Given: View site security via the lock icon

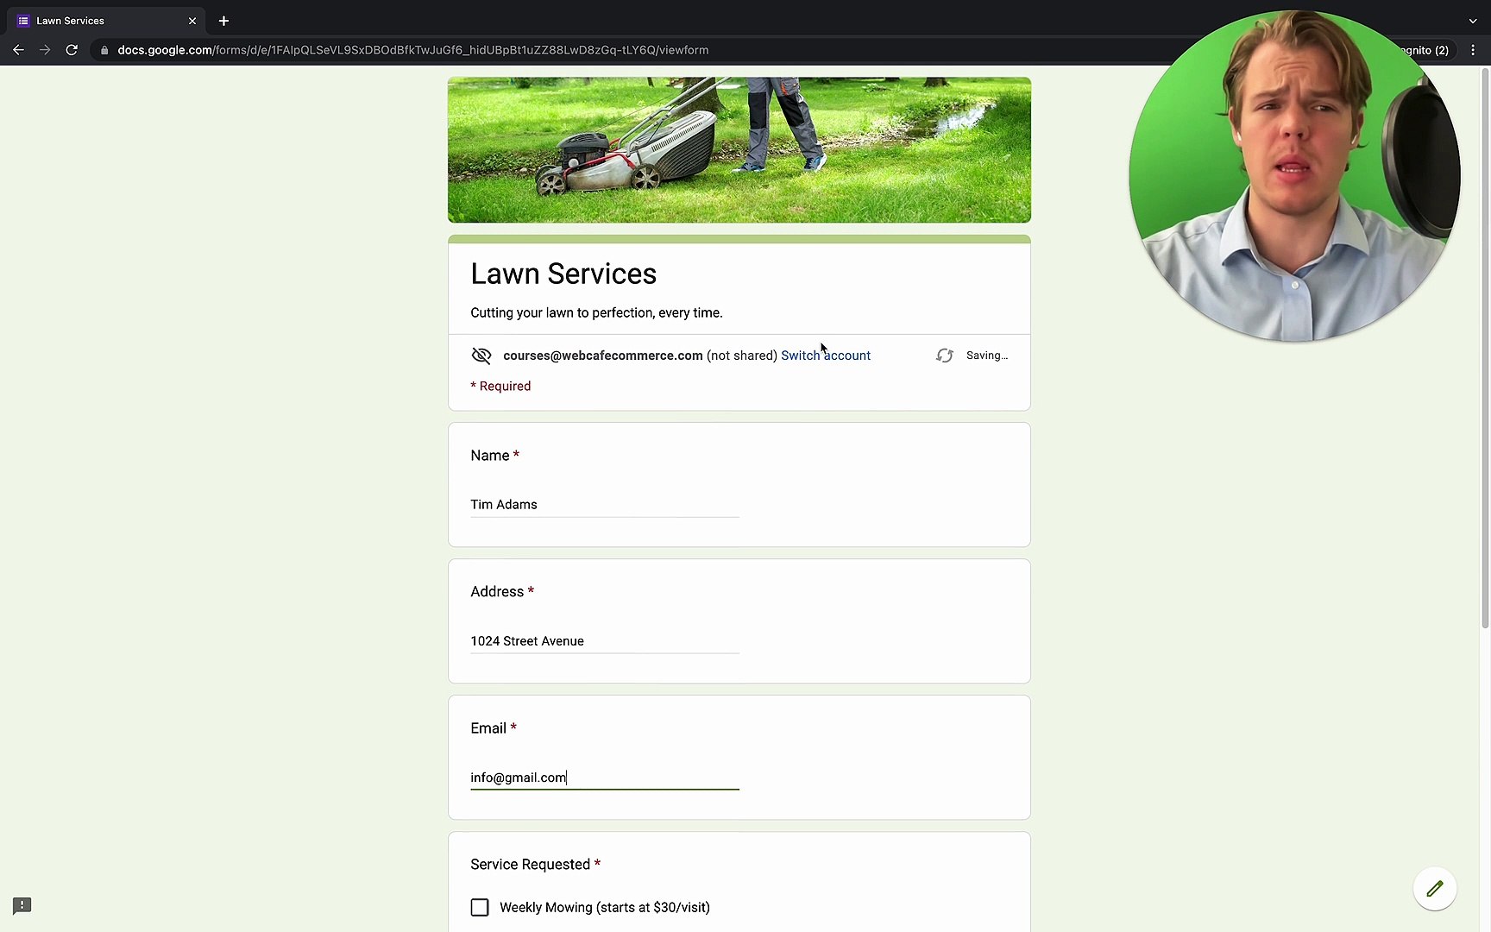Looking at the screenshot, I should click(104, 50).
